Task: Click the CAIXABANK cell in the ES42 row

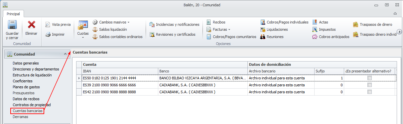Action: 203,92
